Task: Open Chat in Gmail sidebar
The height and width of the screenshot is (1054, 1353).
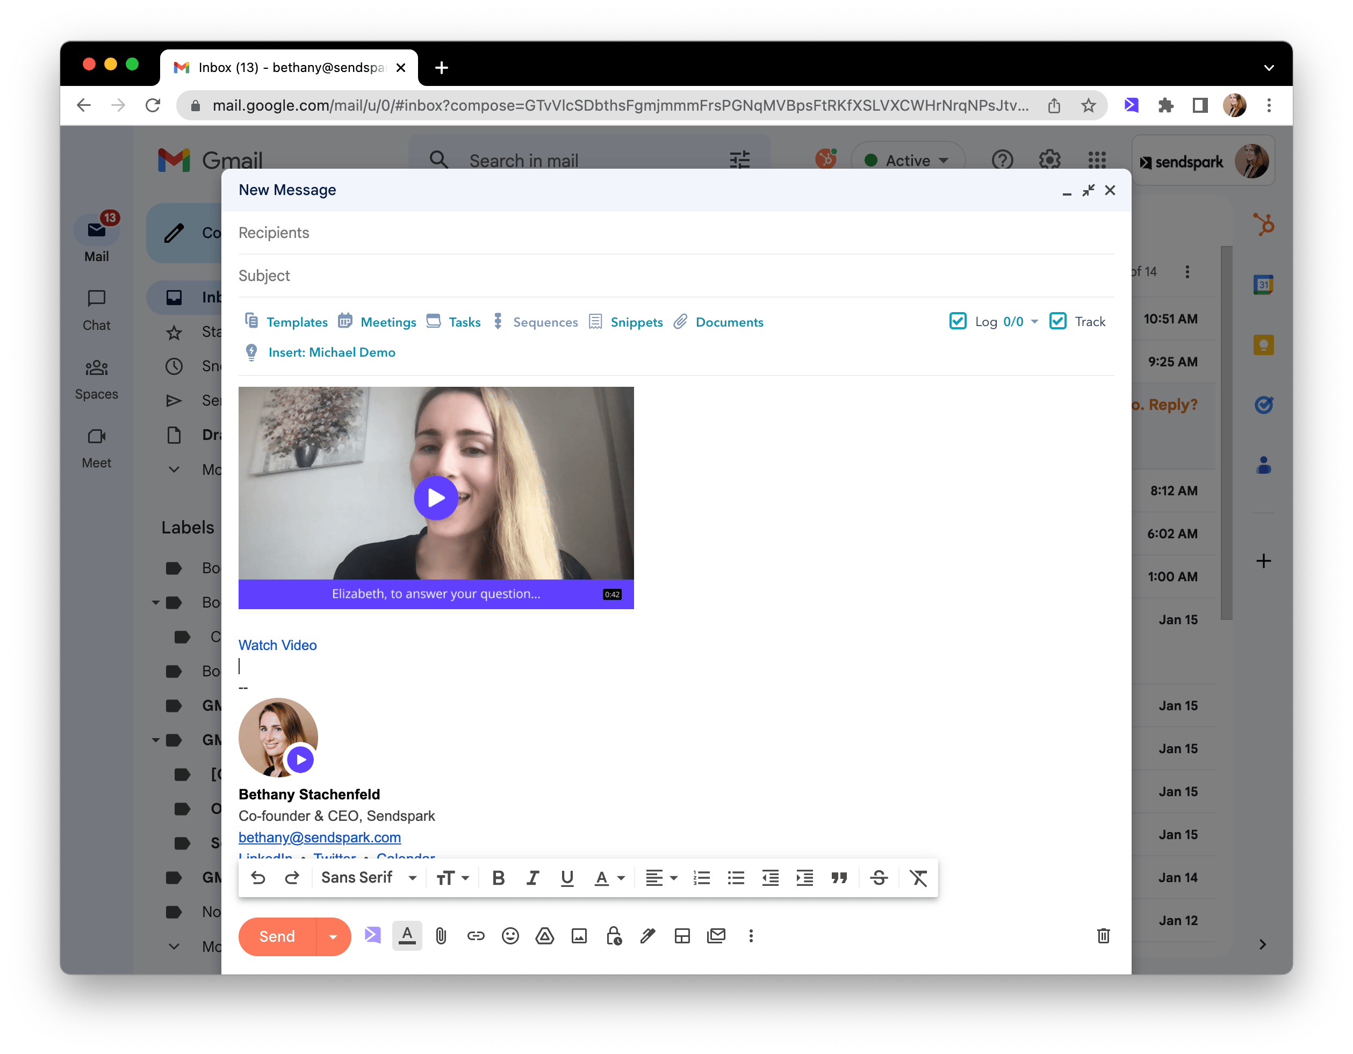Action: (x=96, y=309)
